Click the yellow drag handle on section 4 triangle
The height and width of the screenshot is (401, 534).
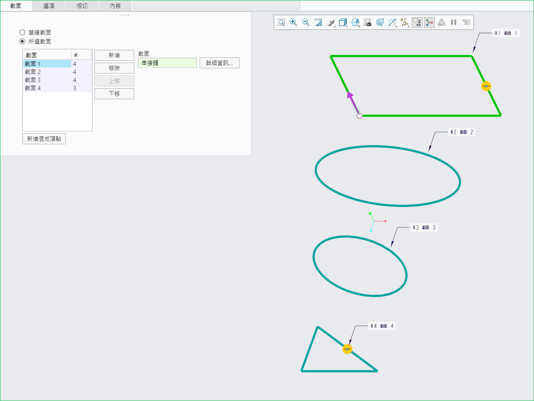(x=347, y=349)
